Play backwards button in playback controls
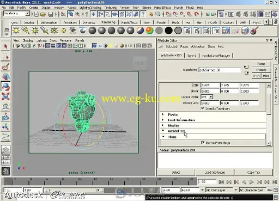The height and width of the screenshot is (201, 279). point(244,182)
